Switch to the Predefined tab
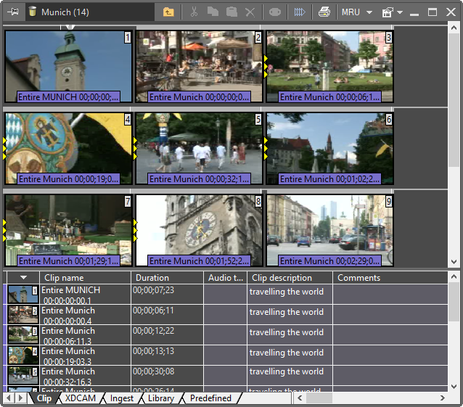Image resolution: width=463 pixels, height=407 pixels. (211, 398)
